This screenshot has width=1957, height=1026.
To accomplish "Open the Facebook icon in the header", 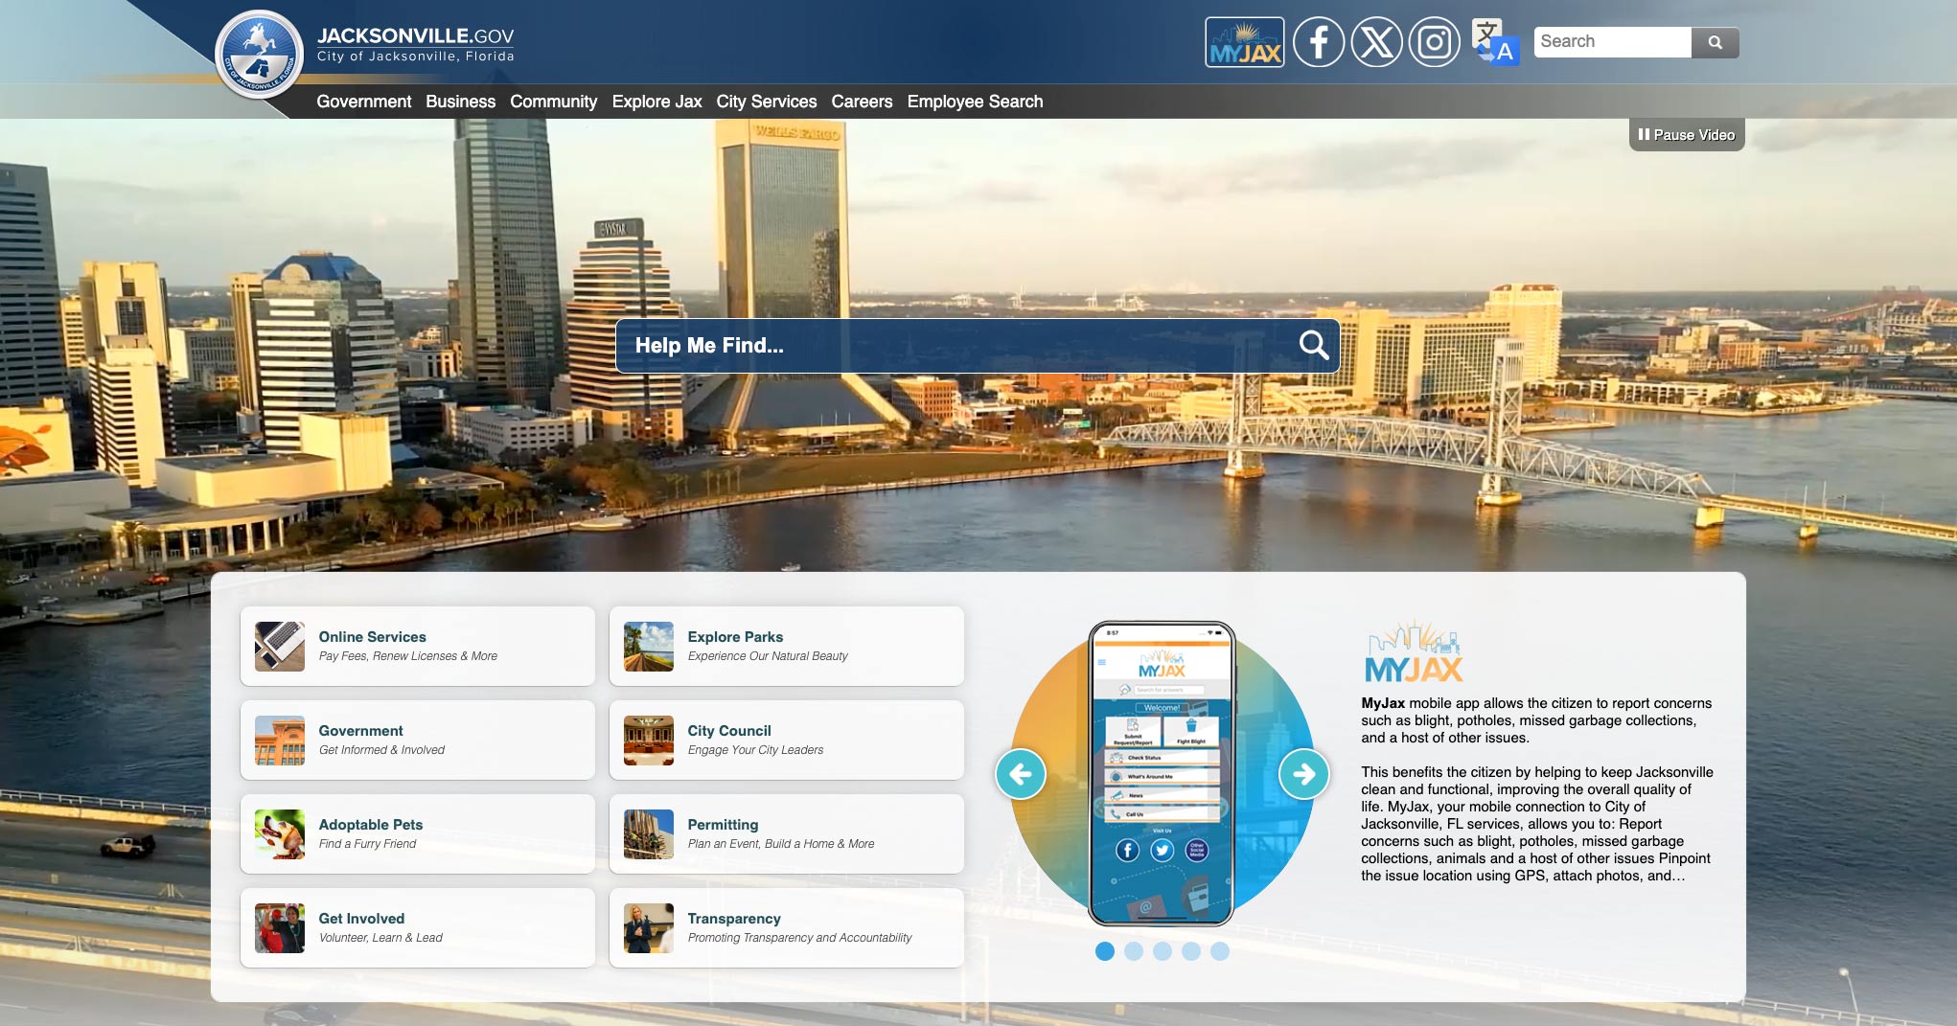I will tap(1318, 42).
